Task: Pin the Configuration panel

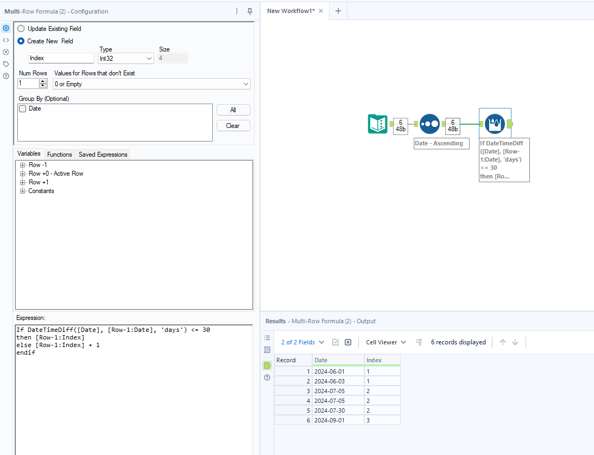Action: (x=250, y=11)
